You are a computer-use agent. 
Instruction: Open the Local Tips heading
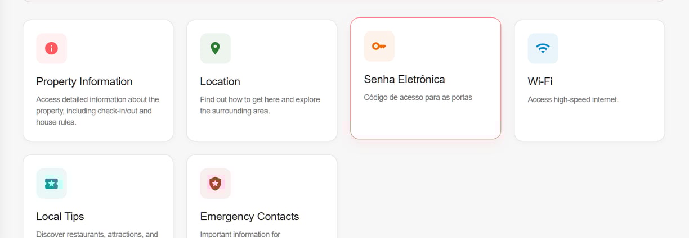(x=60, y=216)
